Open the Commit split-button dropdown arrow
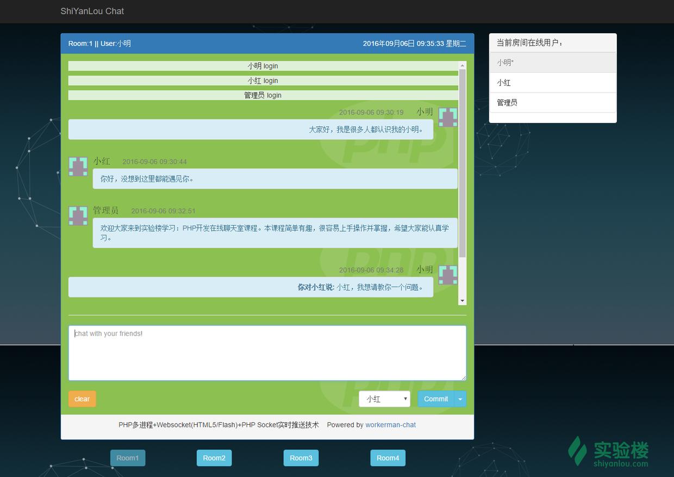 (459, 399)
